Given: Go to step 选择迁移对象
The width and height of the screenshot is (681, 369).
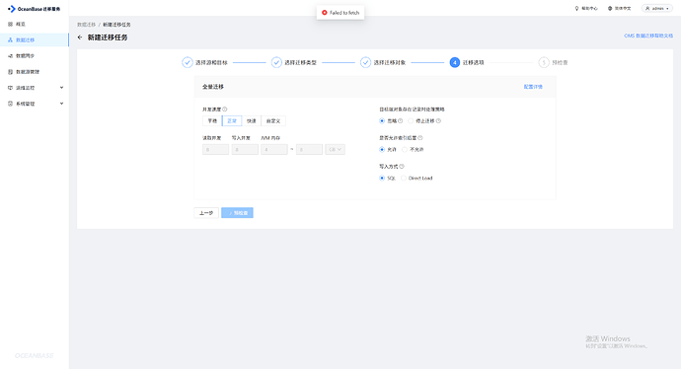Looking at the screenshot, I should point(383,62).
